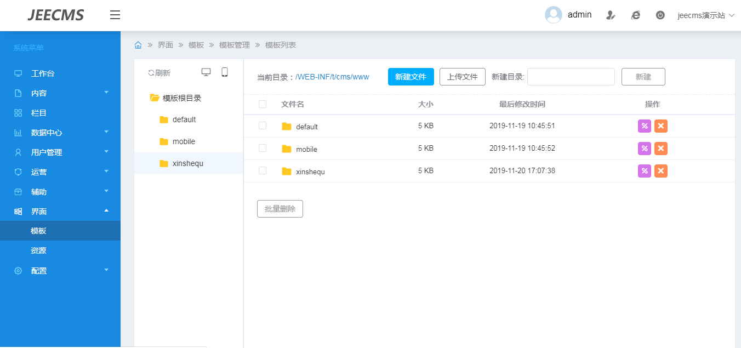Click the power logout icon in header
741x348 pixels.
[x=660, y=15]
